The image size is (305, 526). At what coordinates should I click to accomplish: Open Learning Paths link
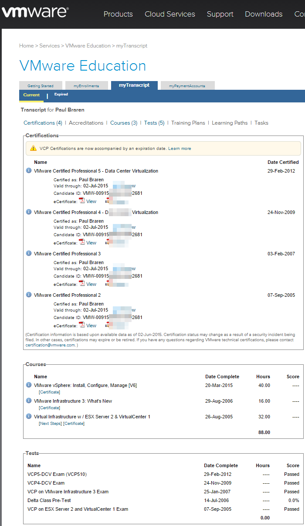(x=230, y=123)
